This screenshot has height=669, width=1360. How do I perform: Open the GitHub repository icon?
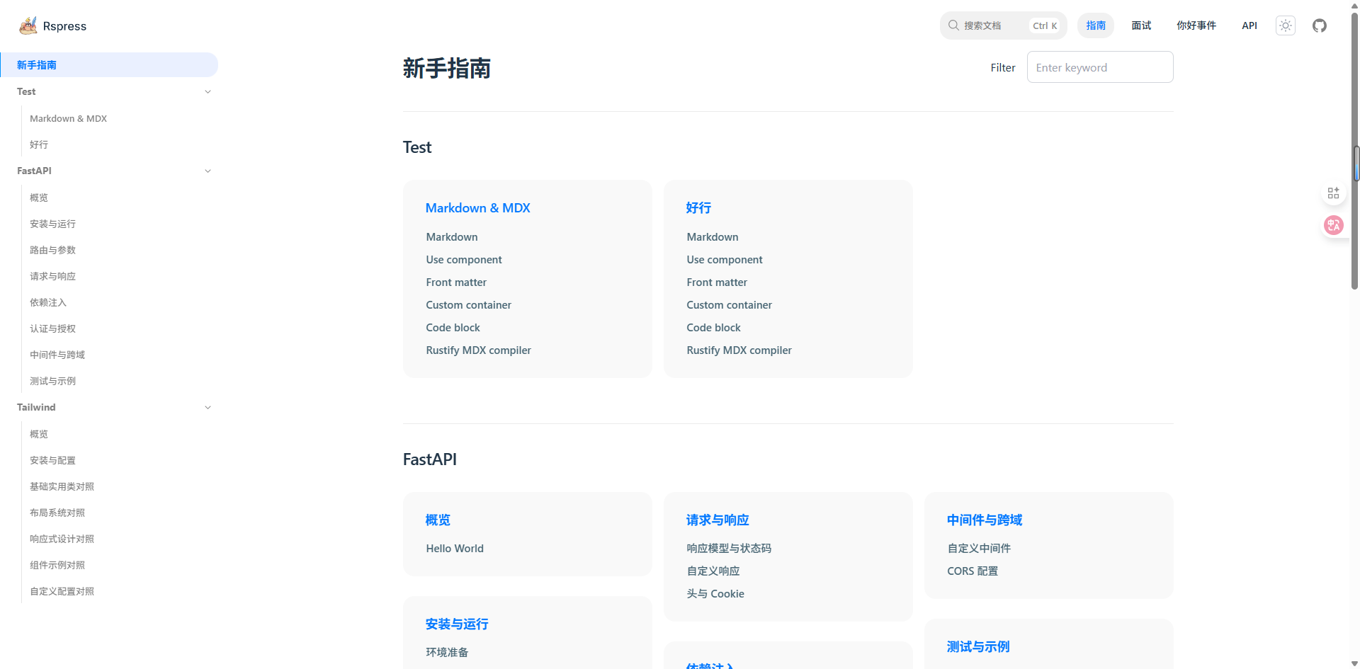tap(1319, 25)
